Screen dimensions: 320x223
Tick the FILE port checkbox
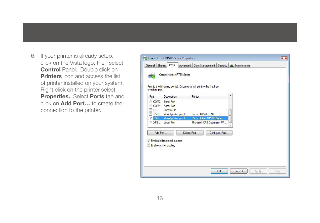point(150,110)
